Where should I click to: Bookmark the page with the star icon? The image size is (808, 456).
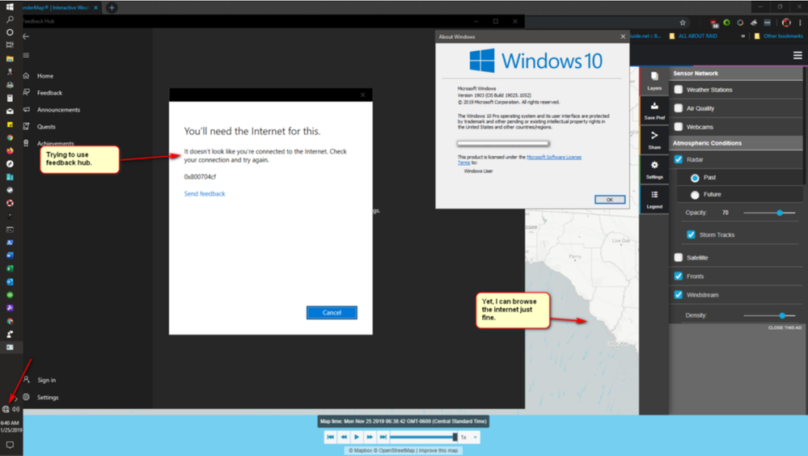[683, 22]
